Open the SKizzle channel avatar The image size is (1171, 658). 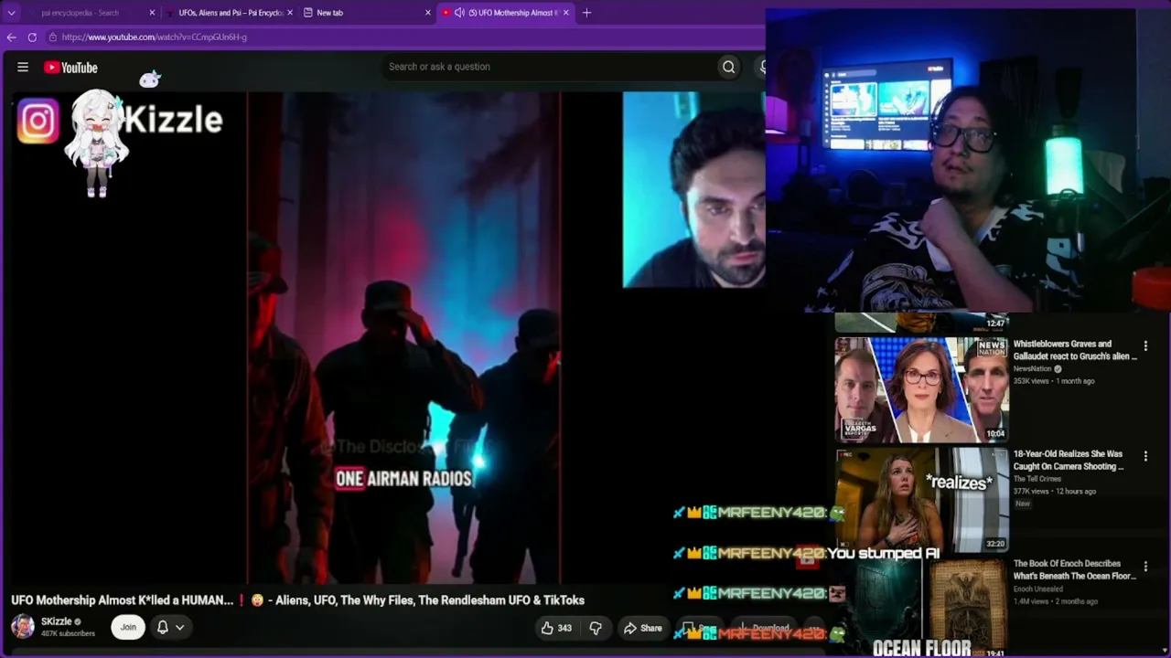click(x=23, y=627)
